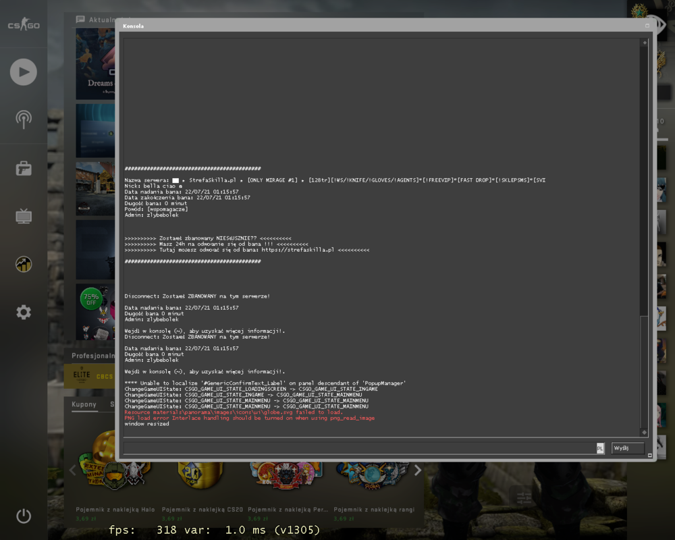675x540 pixels.
Task: Click the 'Admin: zlybebolek' line under Powód
Action: (x=151, y=215)
